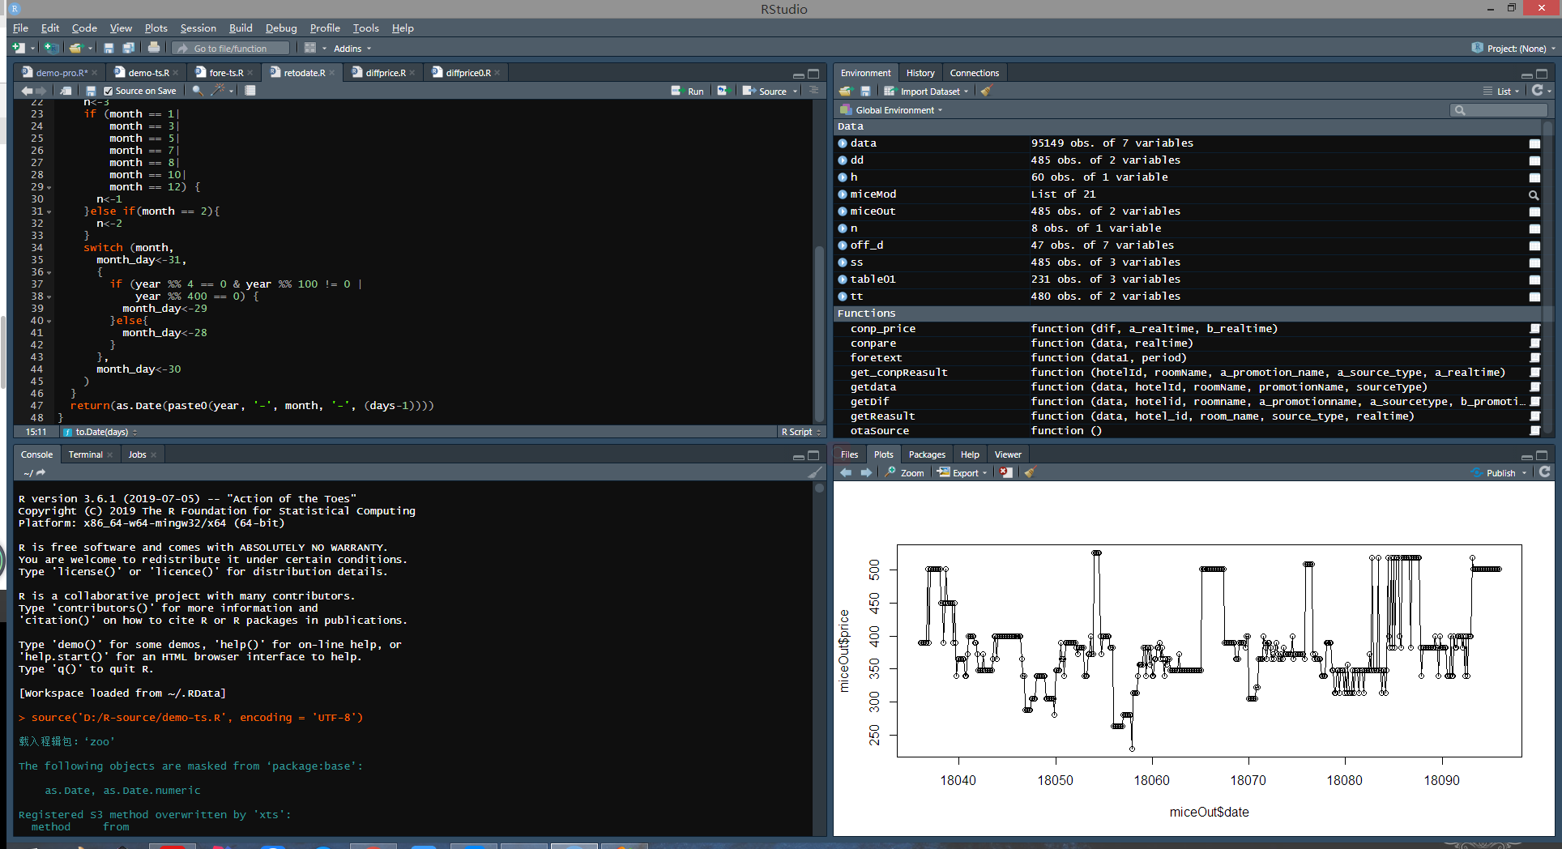
Task: Open the Addins dropdown
Action: click(x=352, y=49)
